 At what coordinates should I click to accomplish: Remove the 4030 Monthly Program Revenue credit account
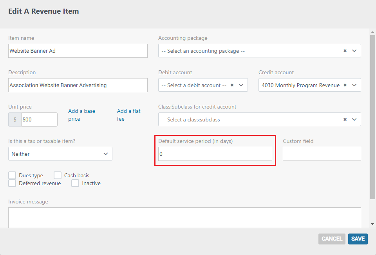pyautogui.click(x=345, y=85)
